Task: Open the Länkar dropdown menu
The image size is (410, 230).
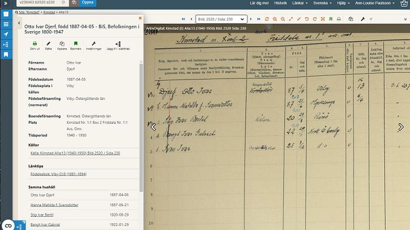Action: point(300,3)
